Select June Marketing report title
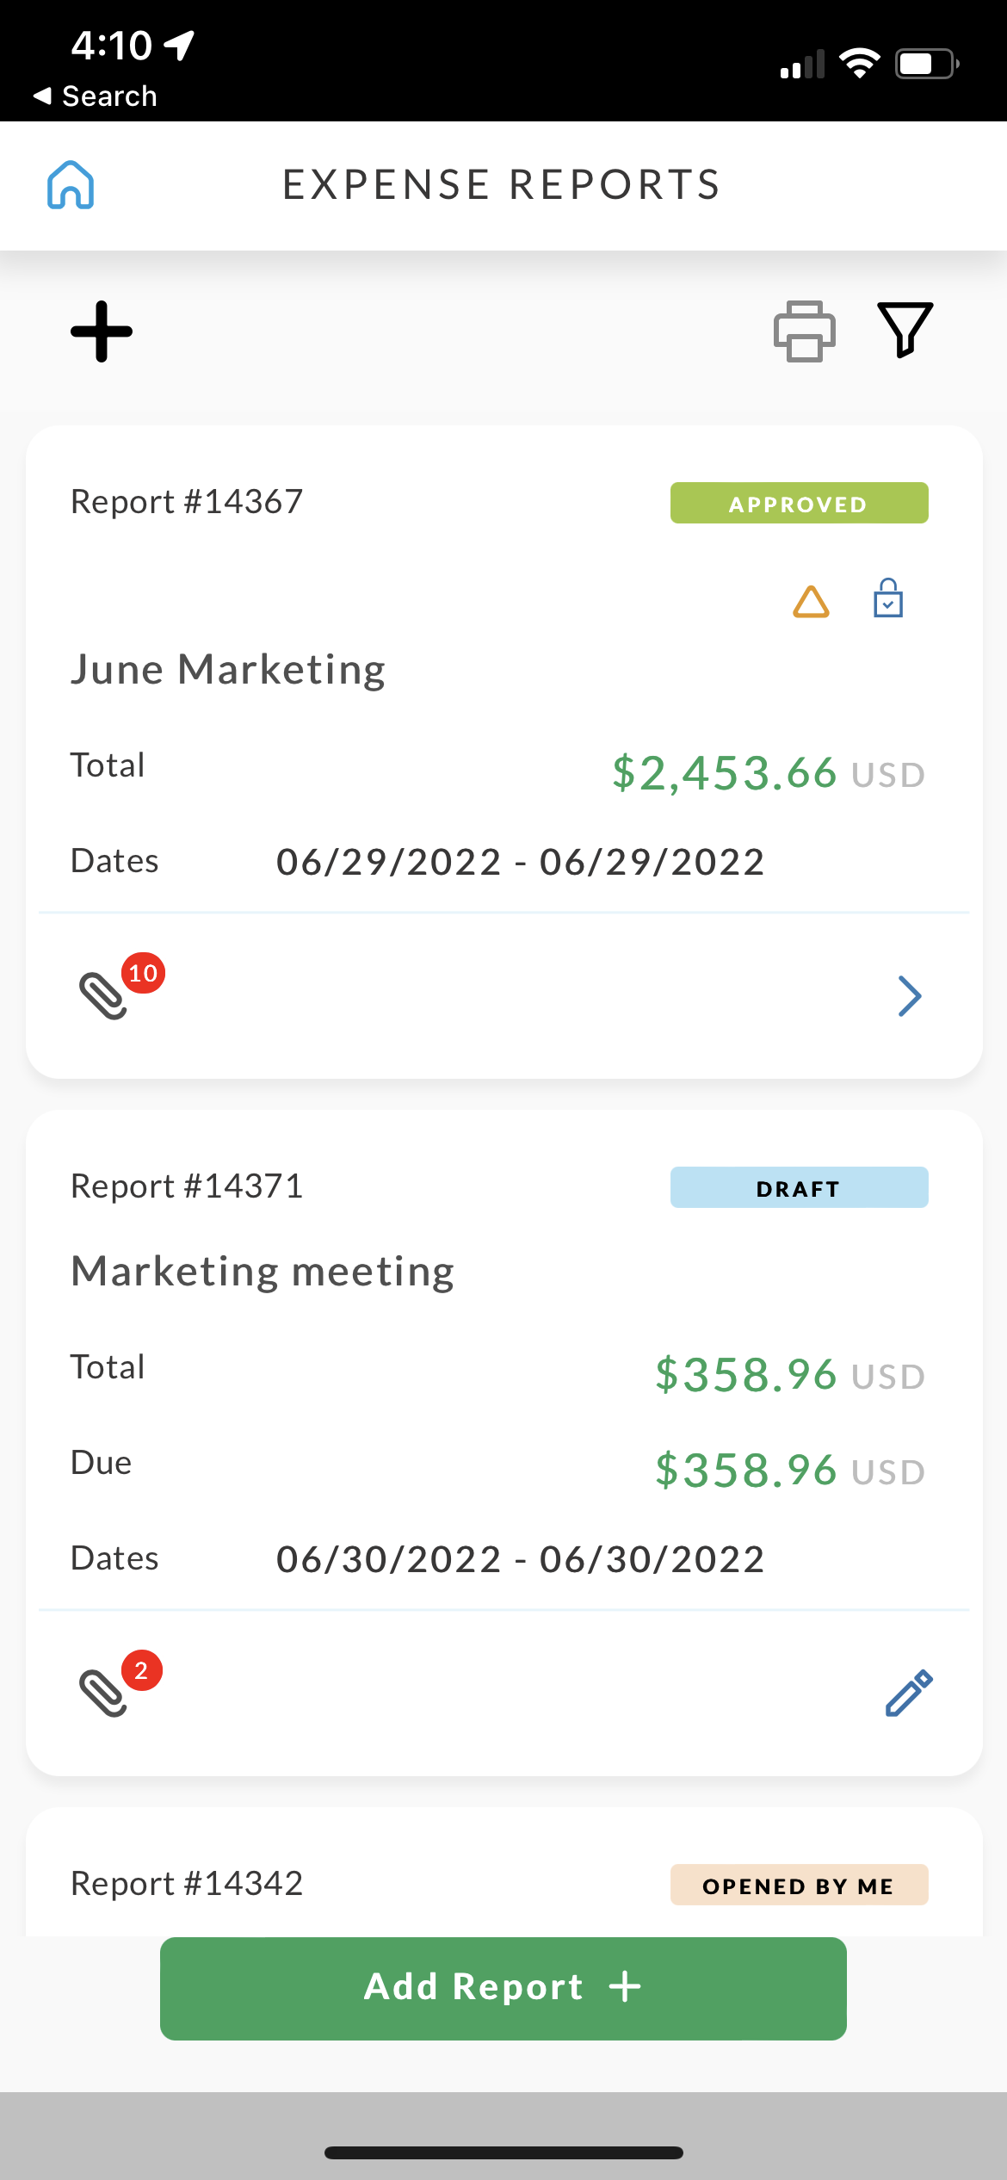The width and height of the screenshot is (1007, 2180). point(228,670)
